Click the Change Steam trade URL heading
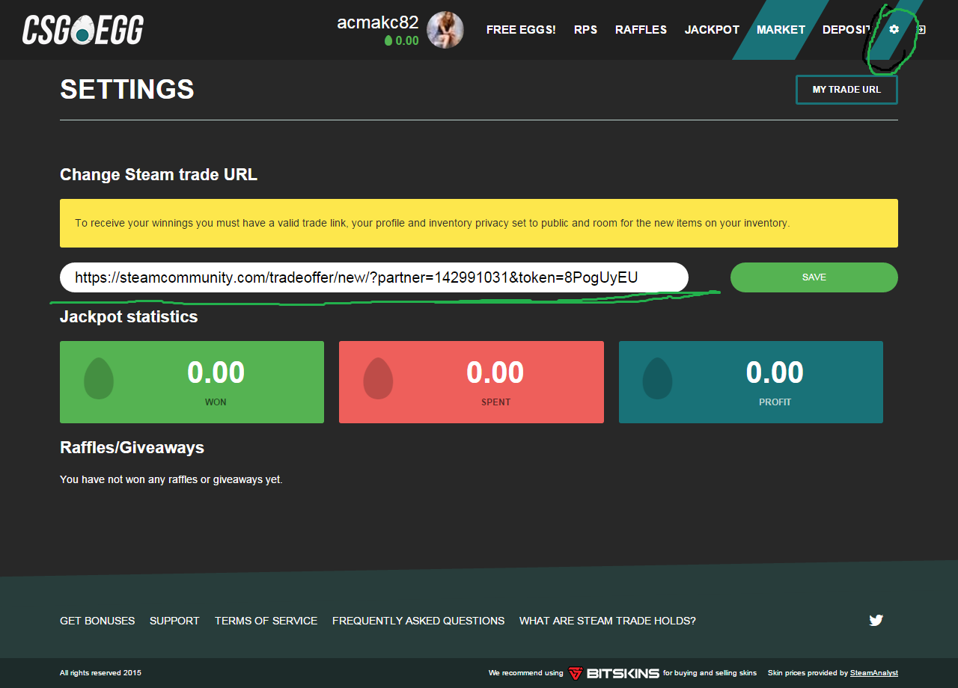This screenshot has height=688, width=958. (x=159, y=175)
